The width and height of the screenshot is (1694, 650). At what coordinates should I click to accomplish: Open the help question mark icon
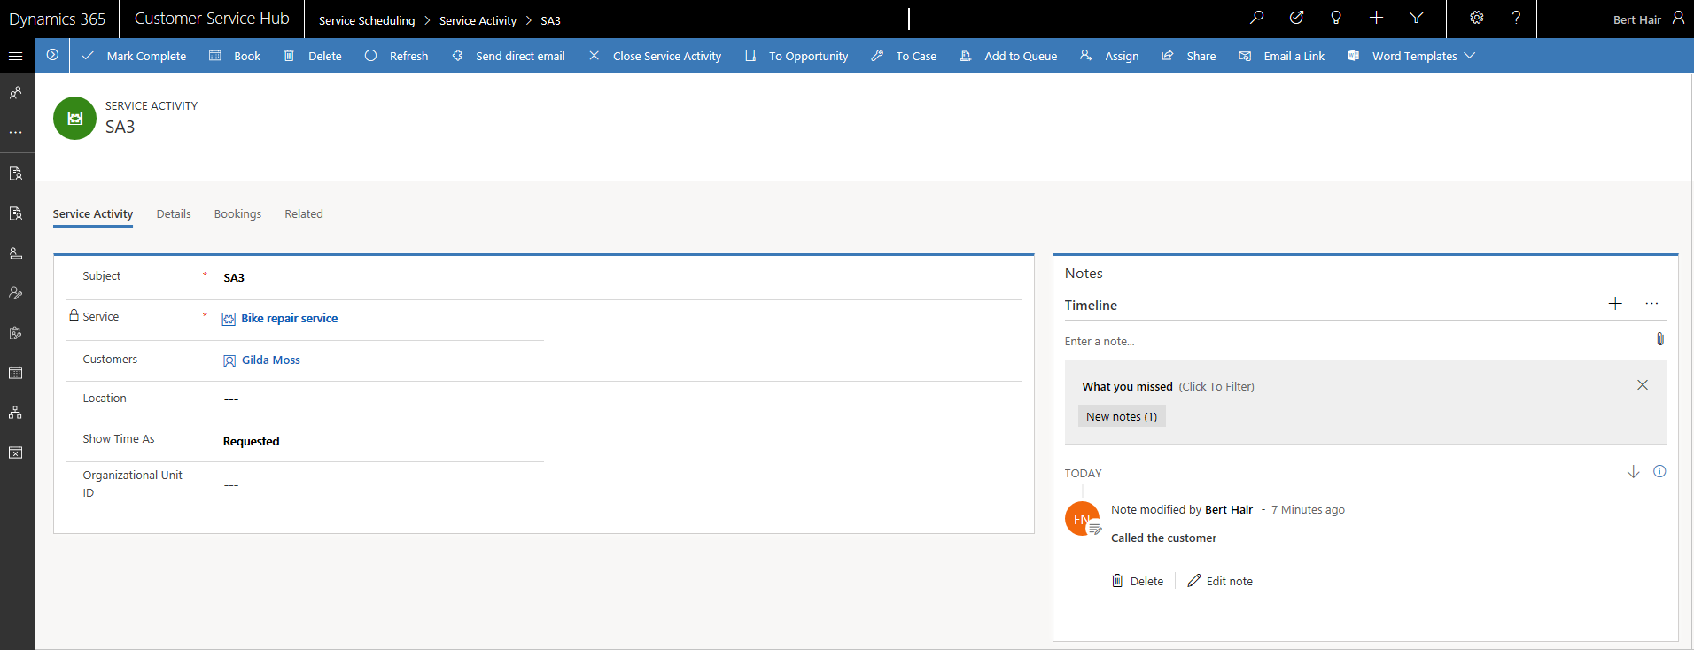pos(1516,18)
